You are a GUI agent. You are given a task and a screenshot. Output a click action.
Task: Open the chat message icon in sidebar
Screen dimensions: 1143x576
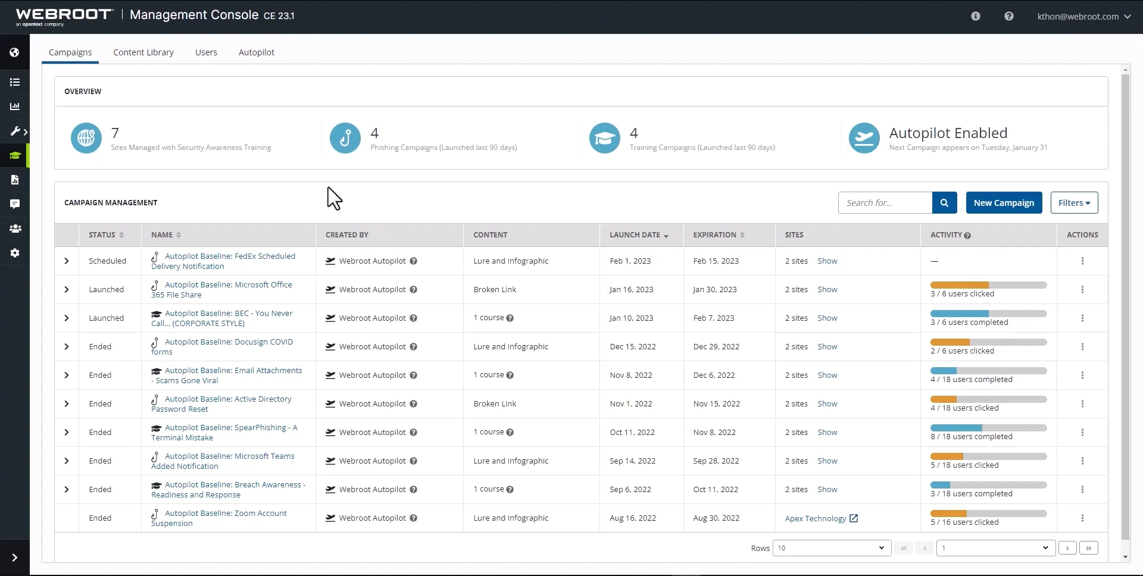point(15,204)
